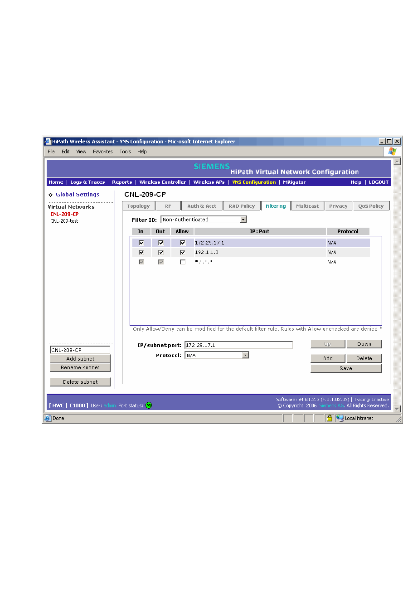This screenshot has width=403, height=596.
Task: Open the Favorites menu
Action: 103,151
